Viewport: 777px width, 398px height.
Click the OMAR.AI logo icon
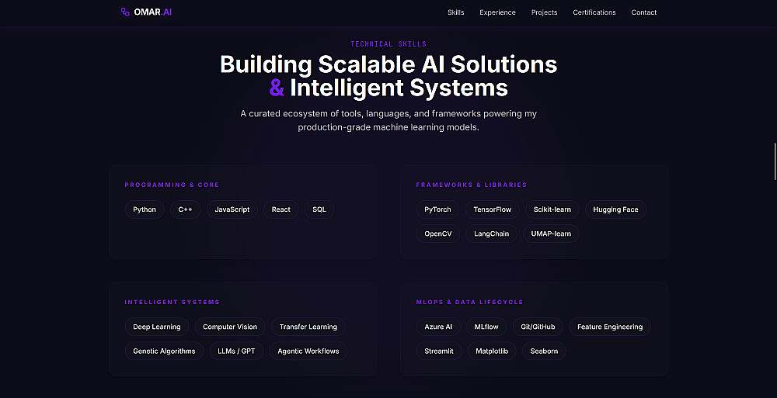[125, 12]
